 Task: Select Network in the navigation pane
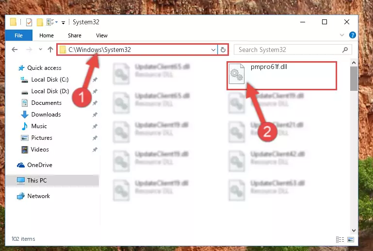[38, 196]
